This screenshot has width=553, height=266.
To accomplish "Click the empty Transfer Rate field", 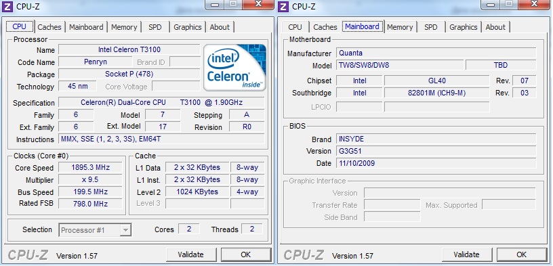I will 392,204.
